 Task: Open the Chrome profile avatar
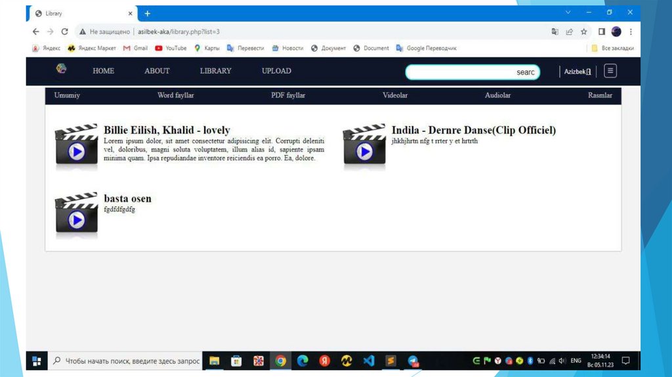point(616,32)
